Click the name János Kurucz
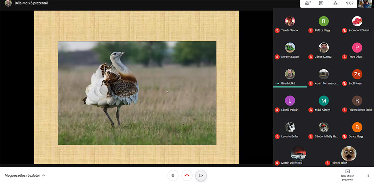This screenshot has height=183, width=374. (323, 57)
